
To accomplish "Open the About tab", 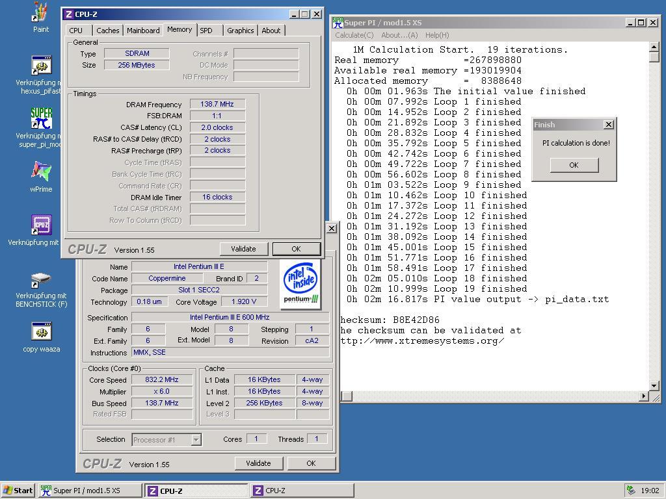I will point(271,30).
